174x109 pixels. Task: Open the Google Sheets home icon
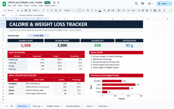[x=4, y=4]
